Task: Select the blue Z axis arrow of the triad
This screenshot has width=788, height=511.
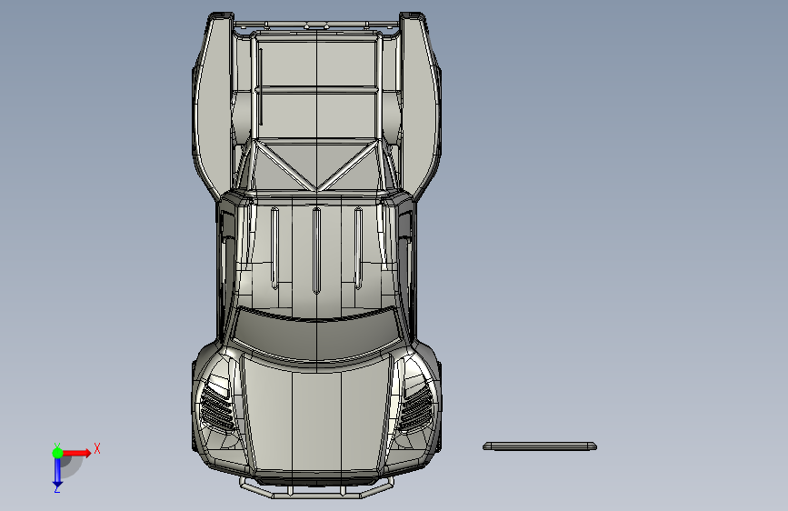Action: 57,474
